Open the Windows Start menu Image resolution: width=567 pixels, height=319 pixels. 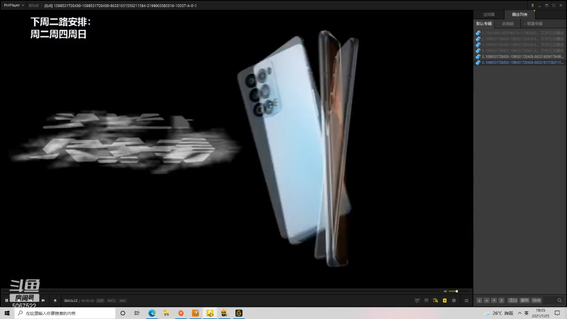pos(7,313)
